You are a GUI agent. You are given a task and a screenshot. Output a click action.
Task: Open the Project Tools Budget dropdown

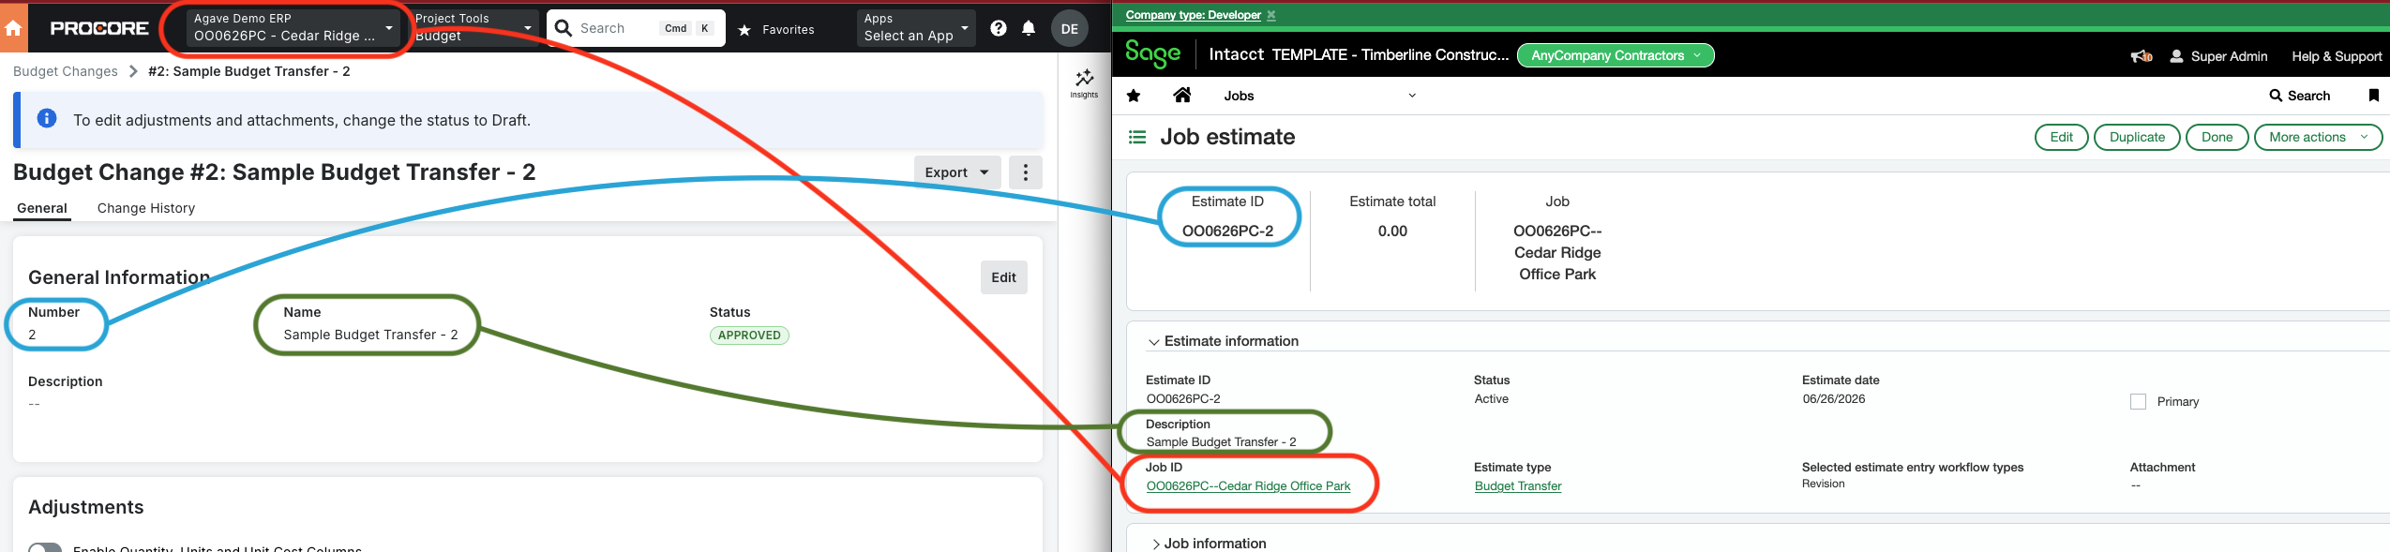pyautogui.click(x=474, y=27)
